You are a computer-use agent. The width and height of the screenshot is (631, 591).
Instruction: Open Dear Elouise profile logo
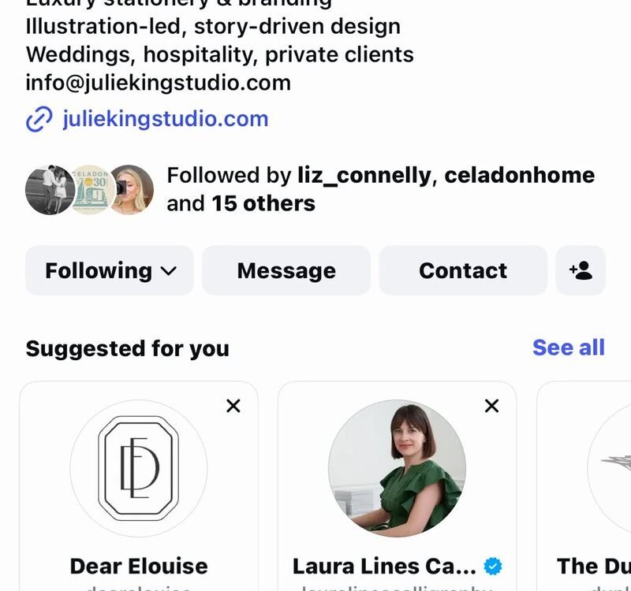pyautogui.click(x=139, y=468)
